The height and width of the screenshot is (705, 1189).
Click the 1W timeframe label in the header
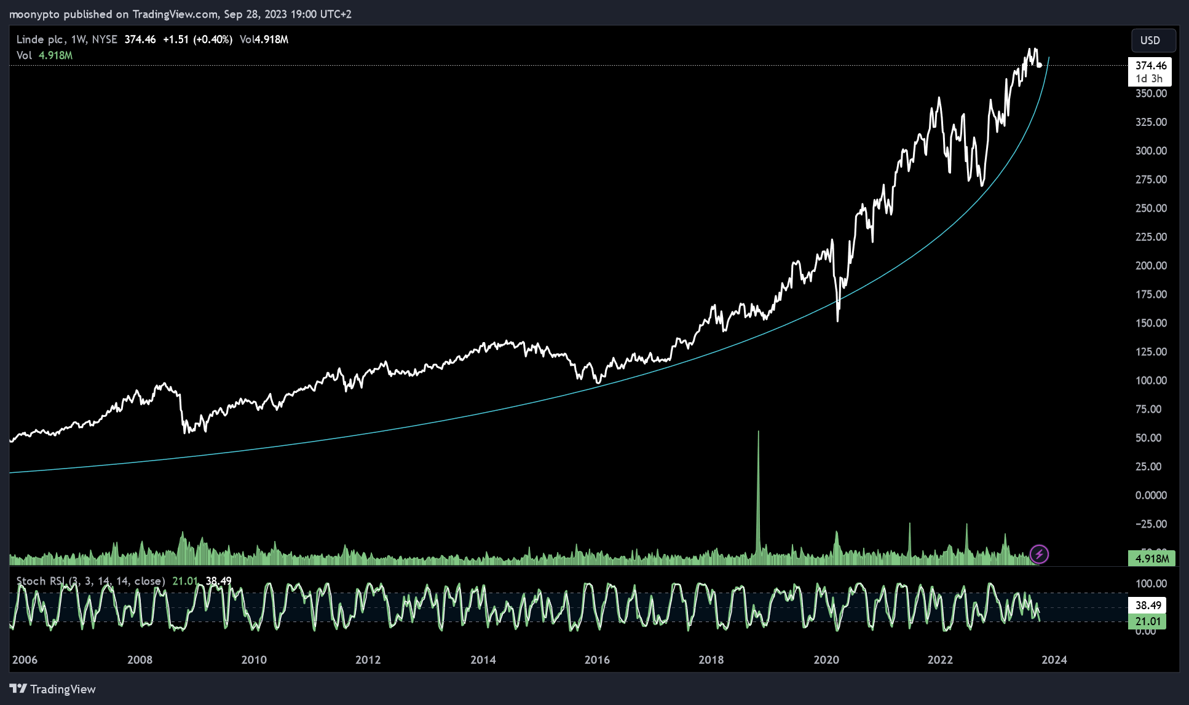click(x=78, y=39)
